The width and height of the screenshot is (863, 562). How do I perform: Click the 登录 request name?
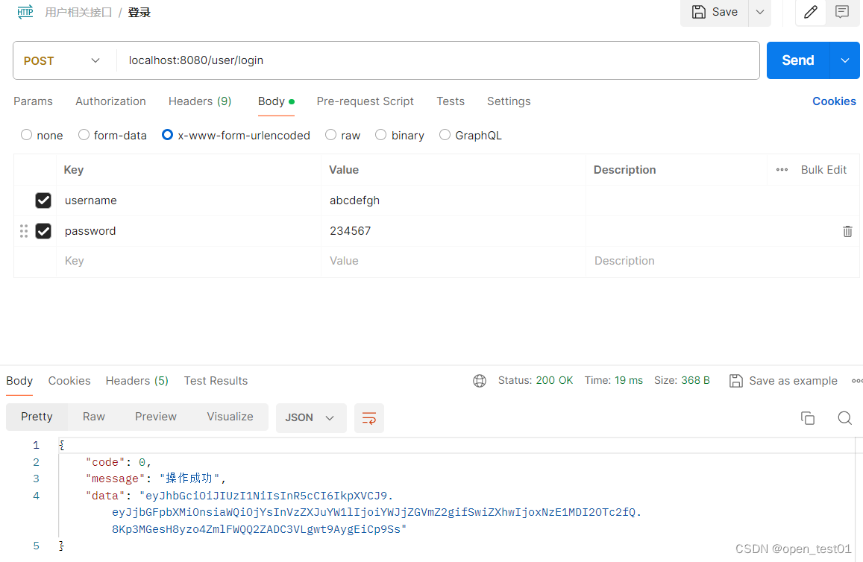[x=139, y=12]
